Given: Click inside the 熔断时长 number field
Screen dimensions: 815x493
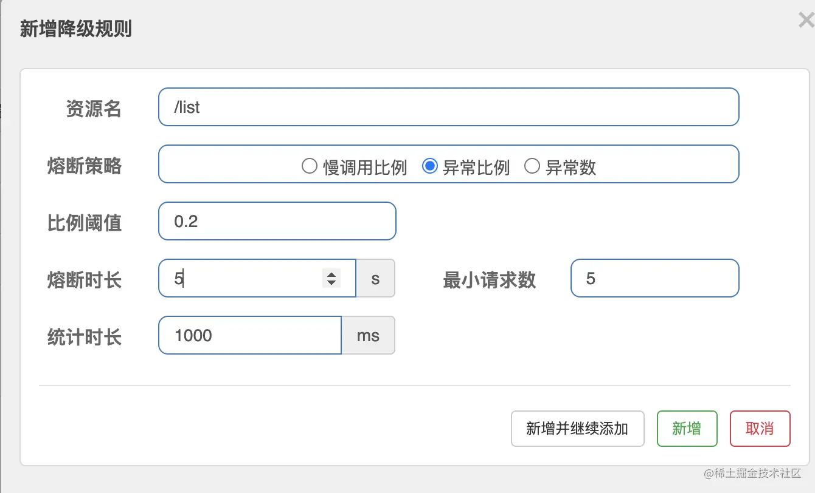Looking at the screenshot, I should tap(243, 279).
